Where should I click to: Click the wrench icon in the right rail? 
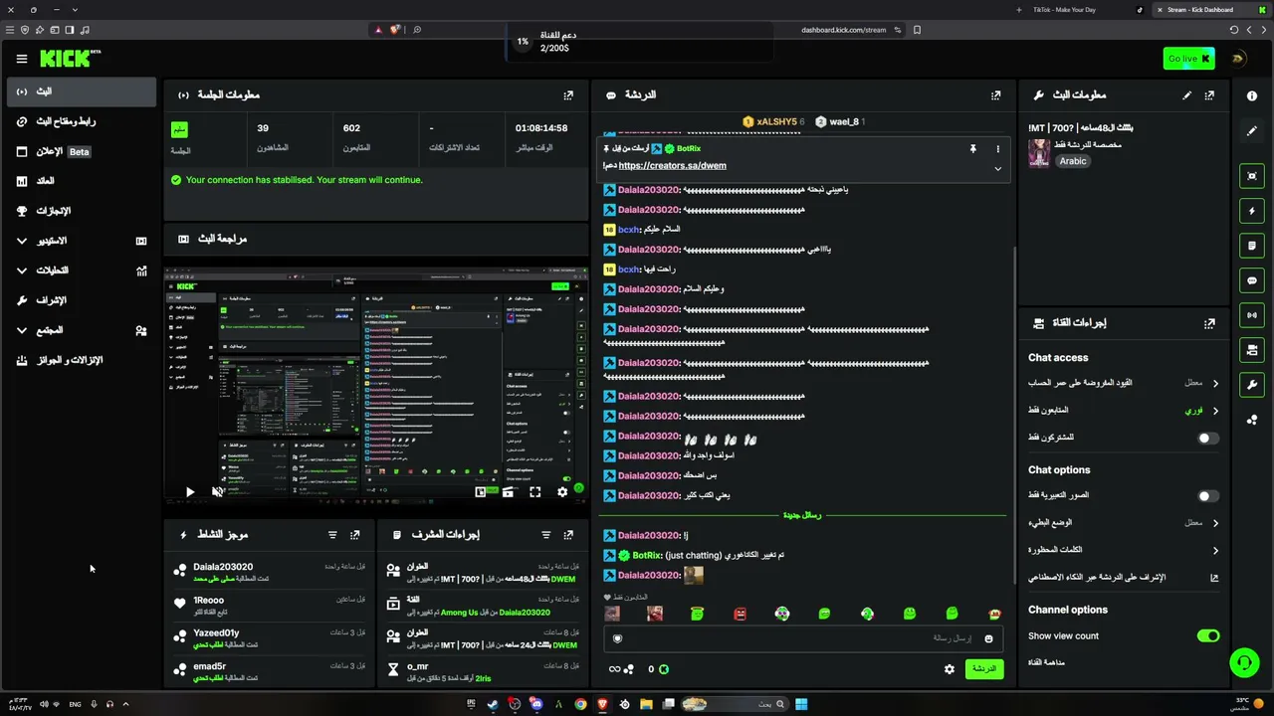1252,385
